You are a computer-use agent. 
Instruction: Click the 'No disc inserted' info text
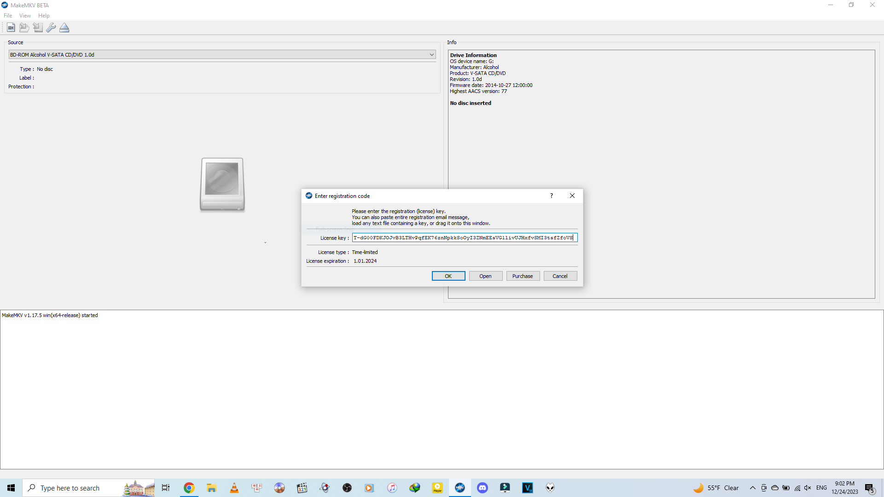(x=471, y=103)
